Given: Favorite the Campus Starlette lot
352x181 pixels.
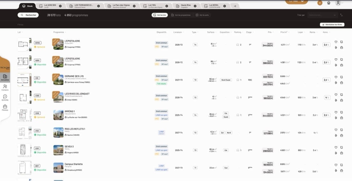Looking at the screenshot, I should 336,165.
